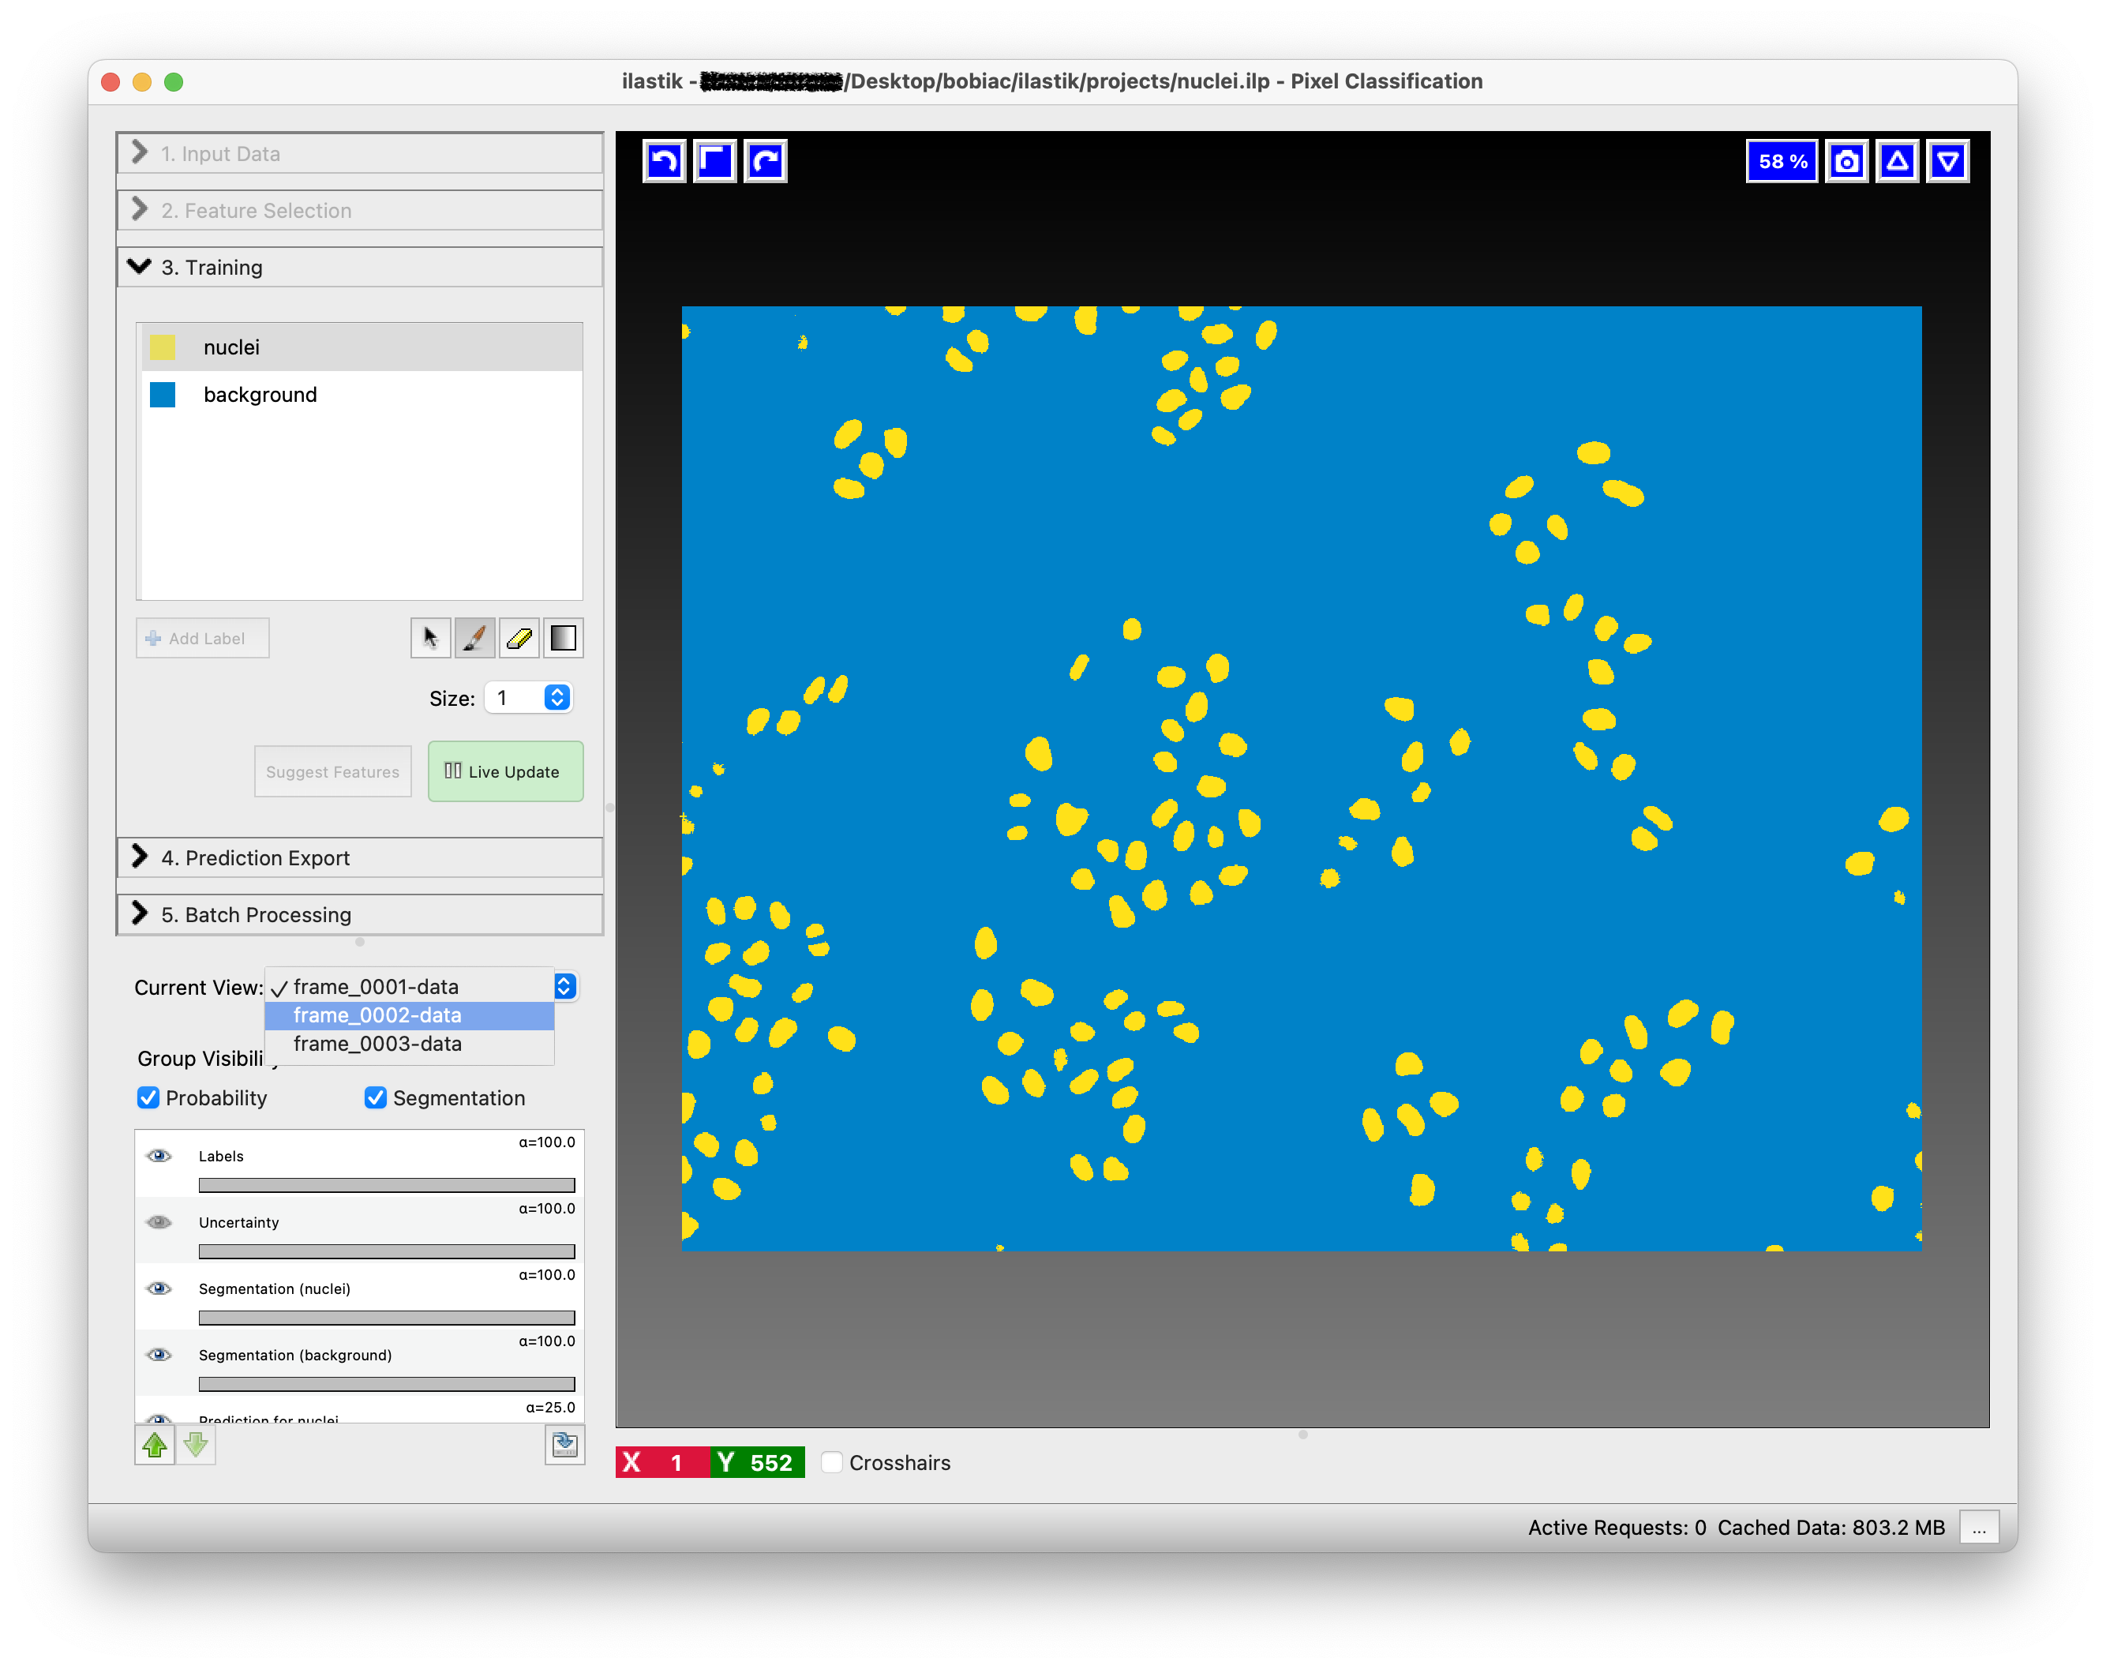Uncheck the Probability group visibility
The image size is (2106, 1669).
coord(148,1097)
